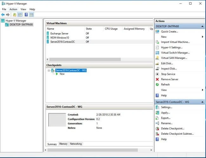Click the Show/Hide Action Pane toolbar icon
Image resolution: width=206 pixels, height=158 pixels.
pyautogui.click(x=31, y=15)
